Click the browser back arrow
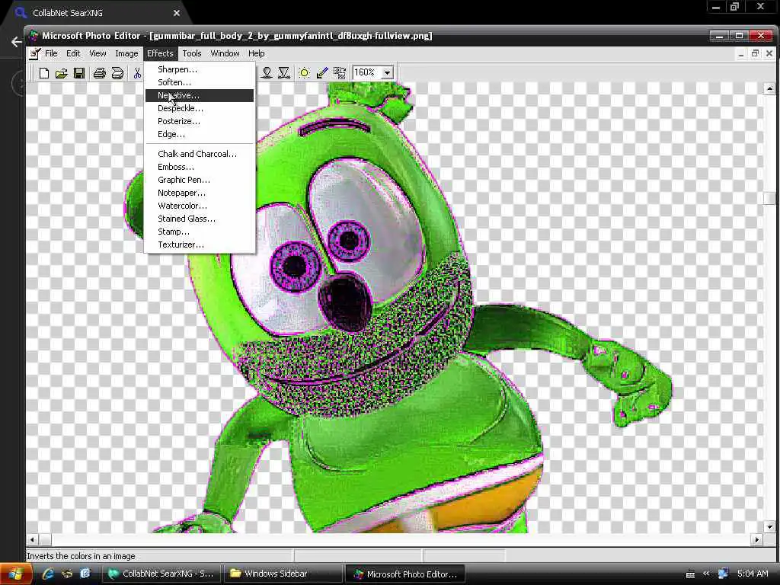The image size is (780, 585). 17,42
